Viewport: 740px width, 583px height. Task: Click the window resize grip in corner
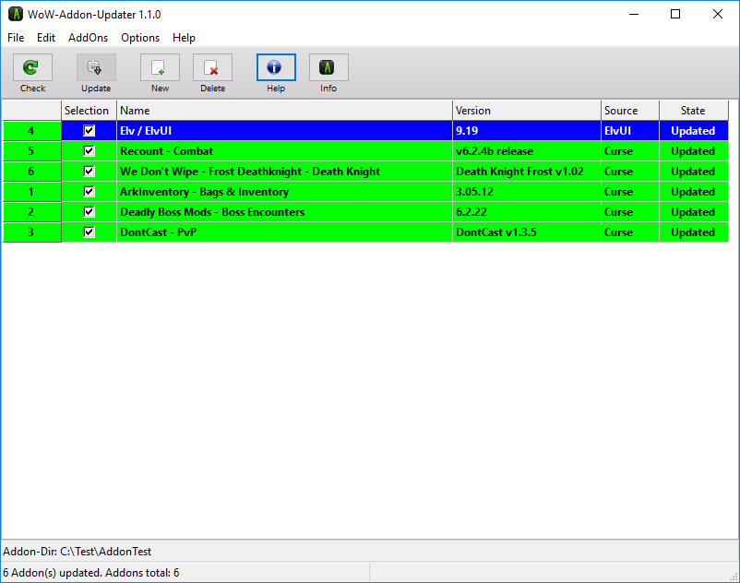pos(734,577)
